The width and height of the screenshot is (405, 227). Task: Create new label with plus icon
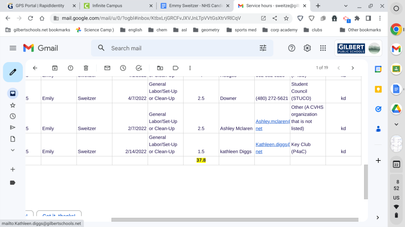point(13,169)
